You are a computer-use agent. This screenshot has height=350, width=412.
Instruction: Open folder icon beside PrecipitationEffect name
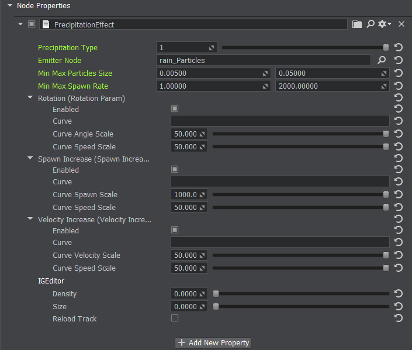point(357,24)
